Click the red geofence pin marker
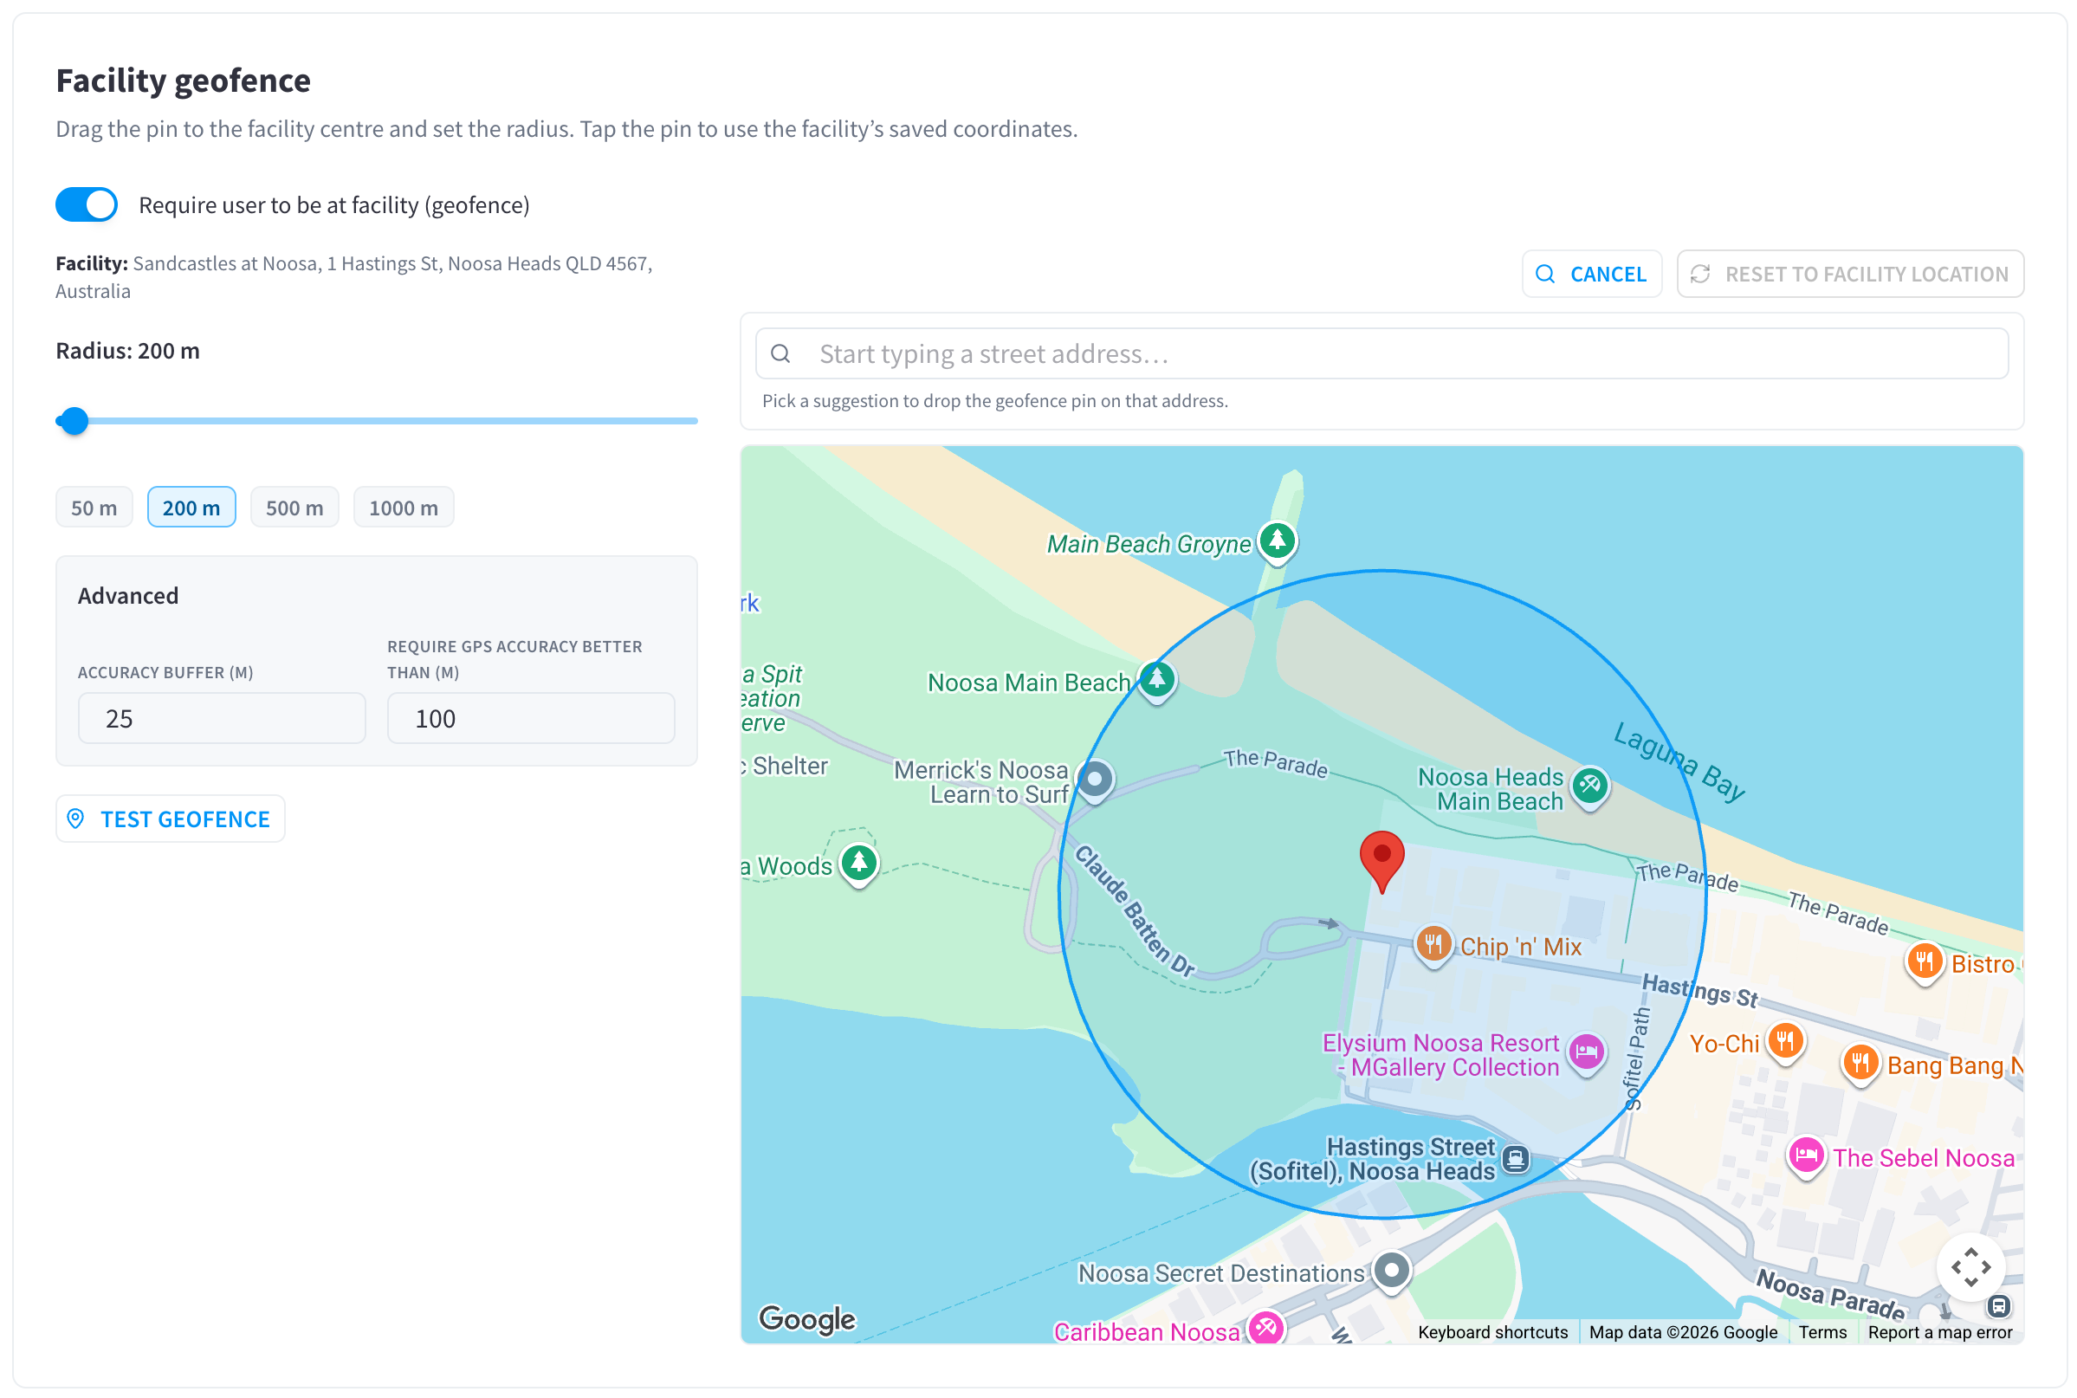This screenshot has width=2077, height=1398. pyautogui.click(x=1381, y=860)
